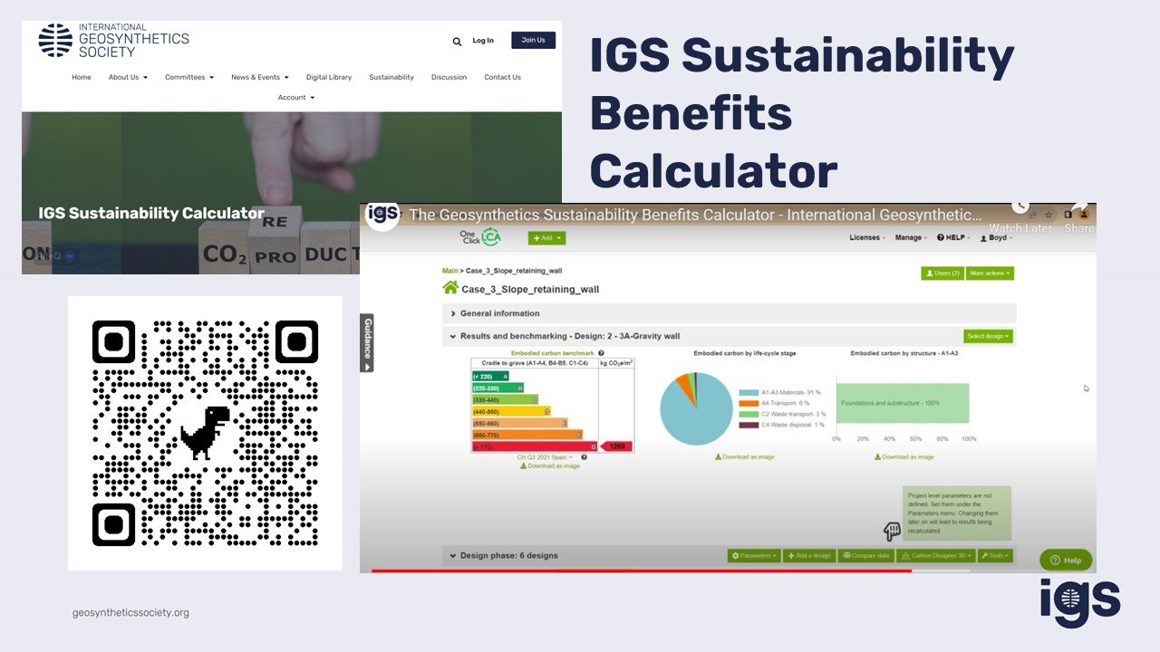
Task: Click the Compare data button
Action: (x=866, y=555)
